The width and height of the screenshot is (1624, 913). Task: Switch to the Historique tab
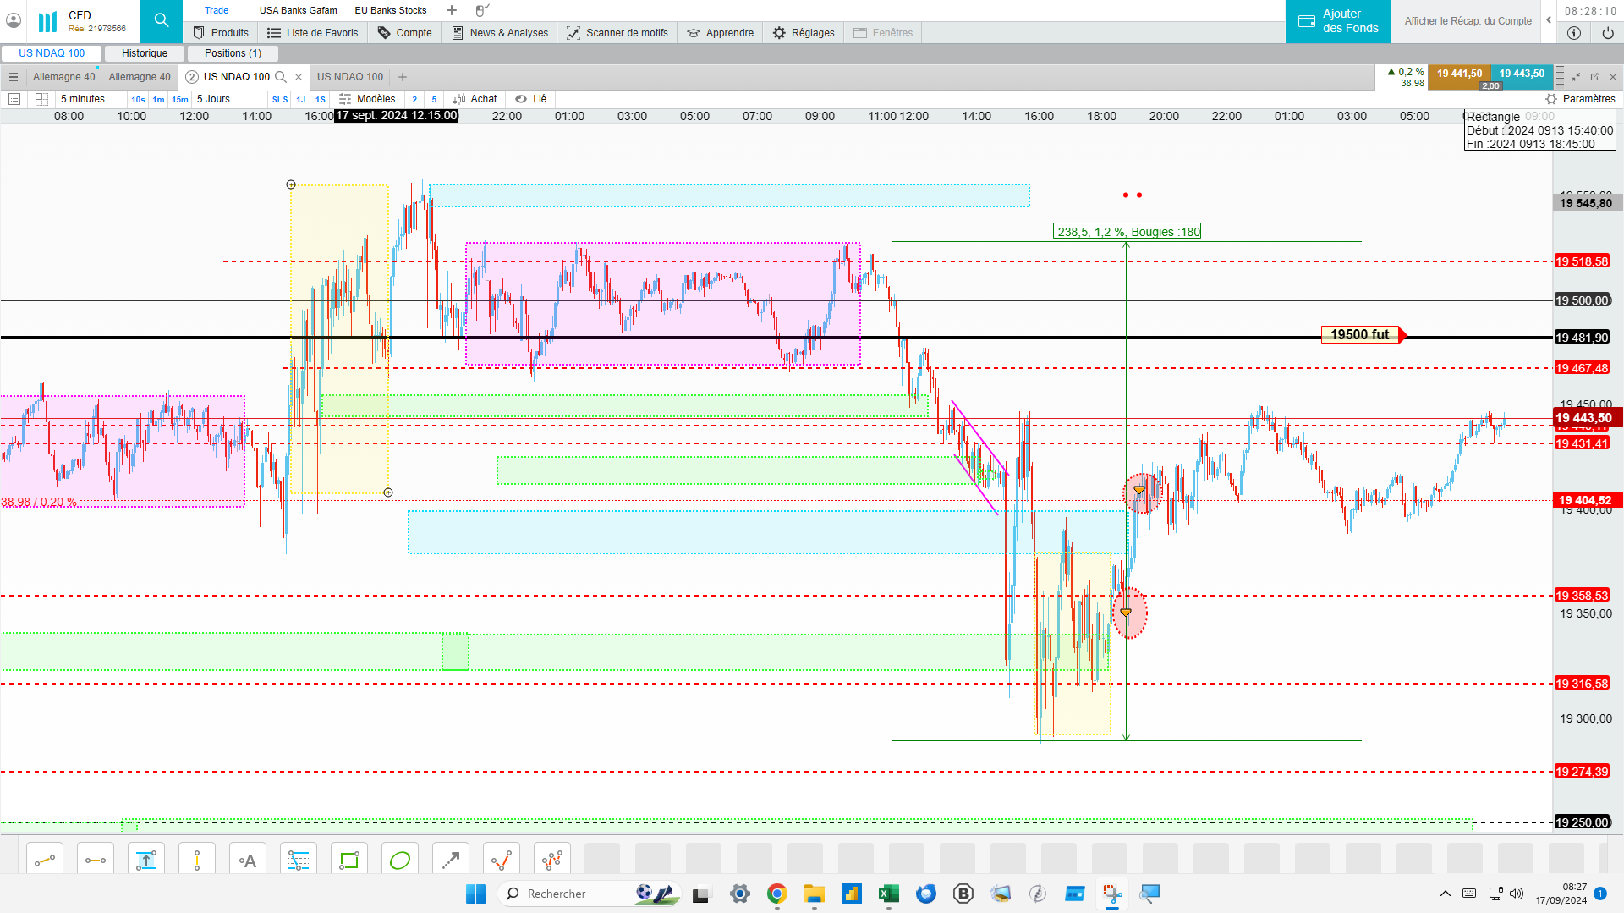[x=145, y=53]
